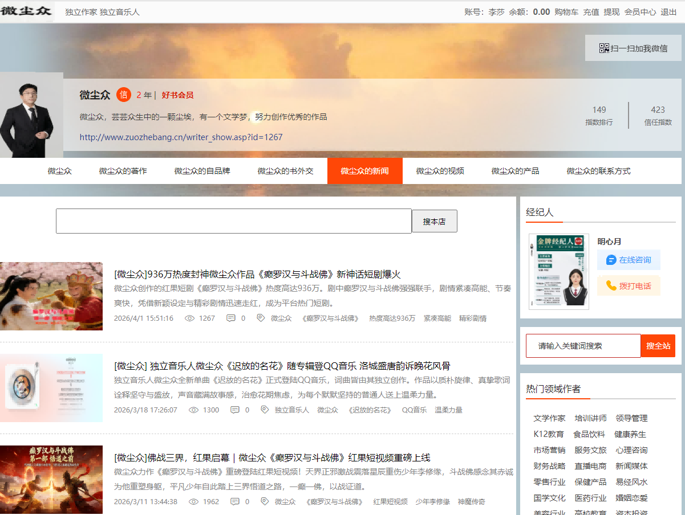Focus the shop search text field
The width and height of the screenshot is (685, 515).
click(233, 221)
